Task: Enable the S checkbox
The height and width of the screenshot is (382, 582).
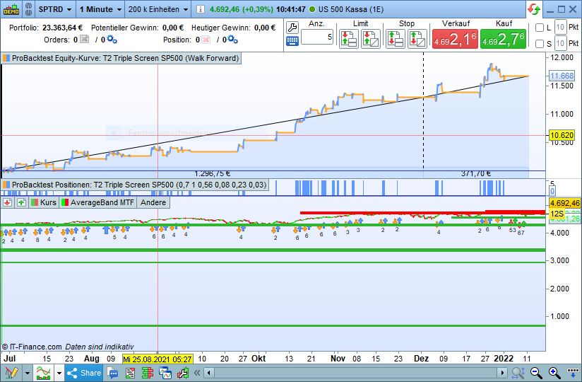Action: tap(540, 44)
